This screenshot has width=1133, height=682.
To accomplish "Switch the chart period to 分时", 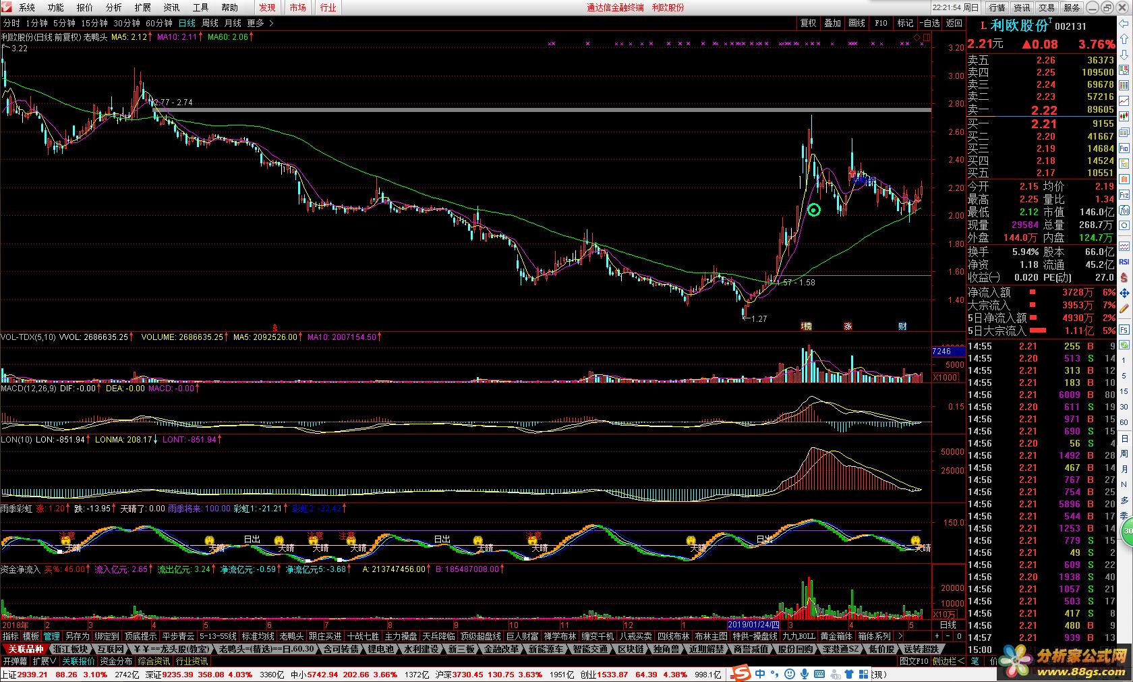I will pyautogui.click(x=11, y=23).
